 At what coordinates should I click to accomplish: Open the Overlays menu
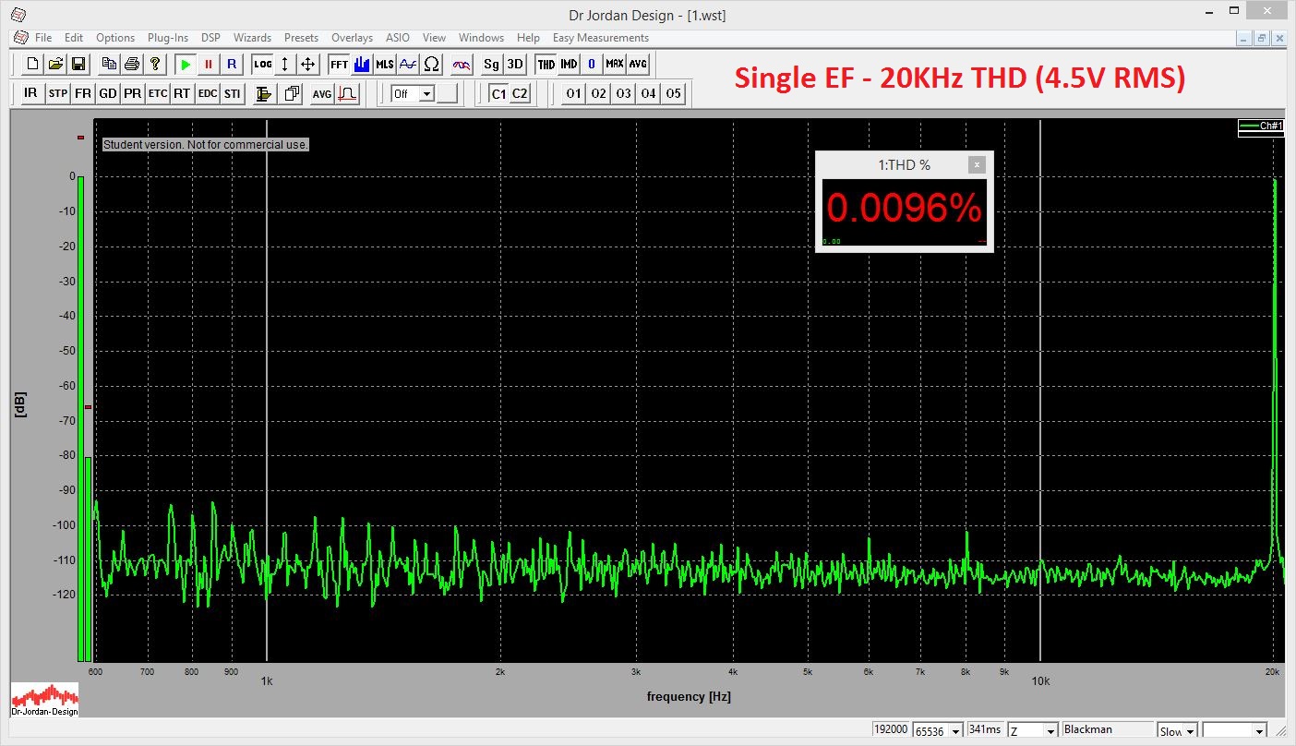tap(353, 38)
